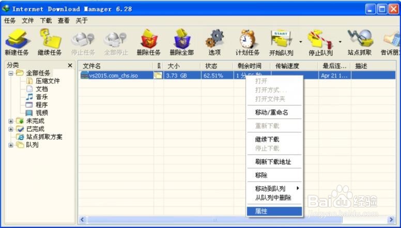The height and width of the screenshot is (228, 401).
Task: Sort by 传输速度 column header
Action: pyautogui.click(x=295, y=66)
